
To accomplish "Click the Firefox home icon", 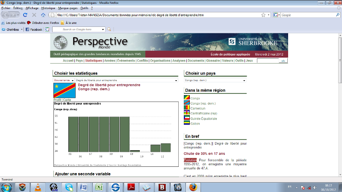I will pyautogui.click(x=43, y=15).
